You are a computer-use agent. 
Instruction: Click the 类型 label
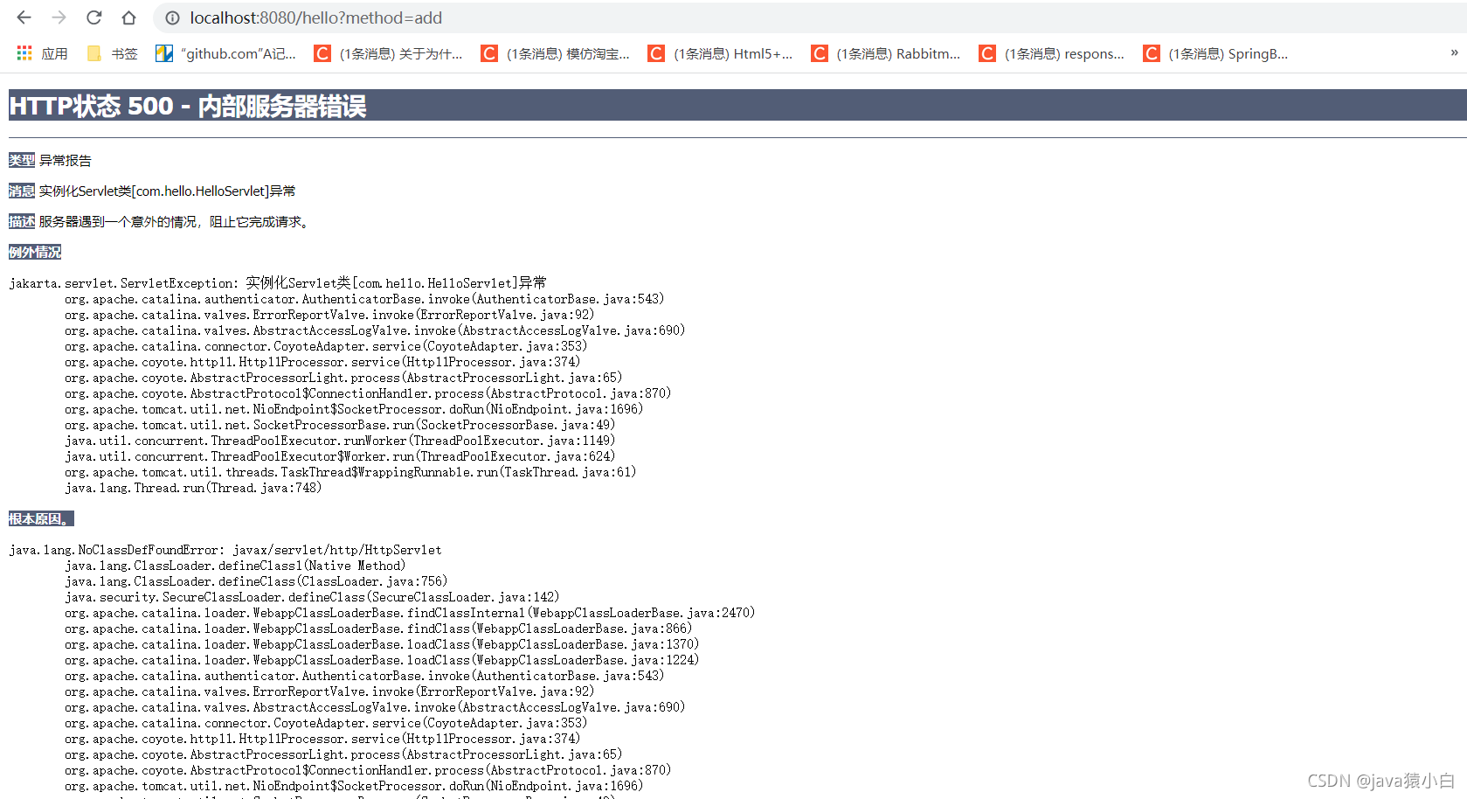[22, 160]
